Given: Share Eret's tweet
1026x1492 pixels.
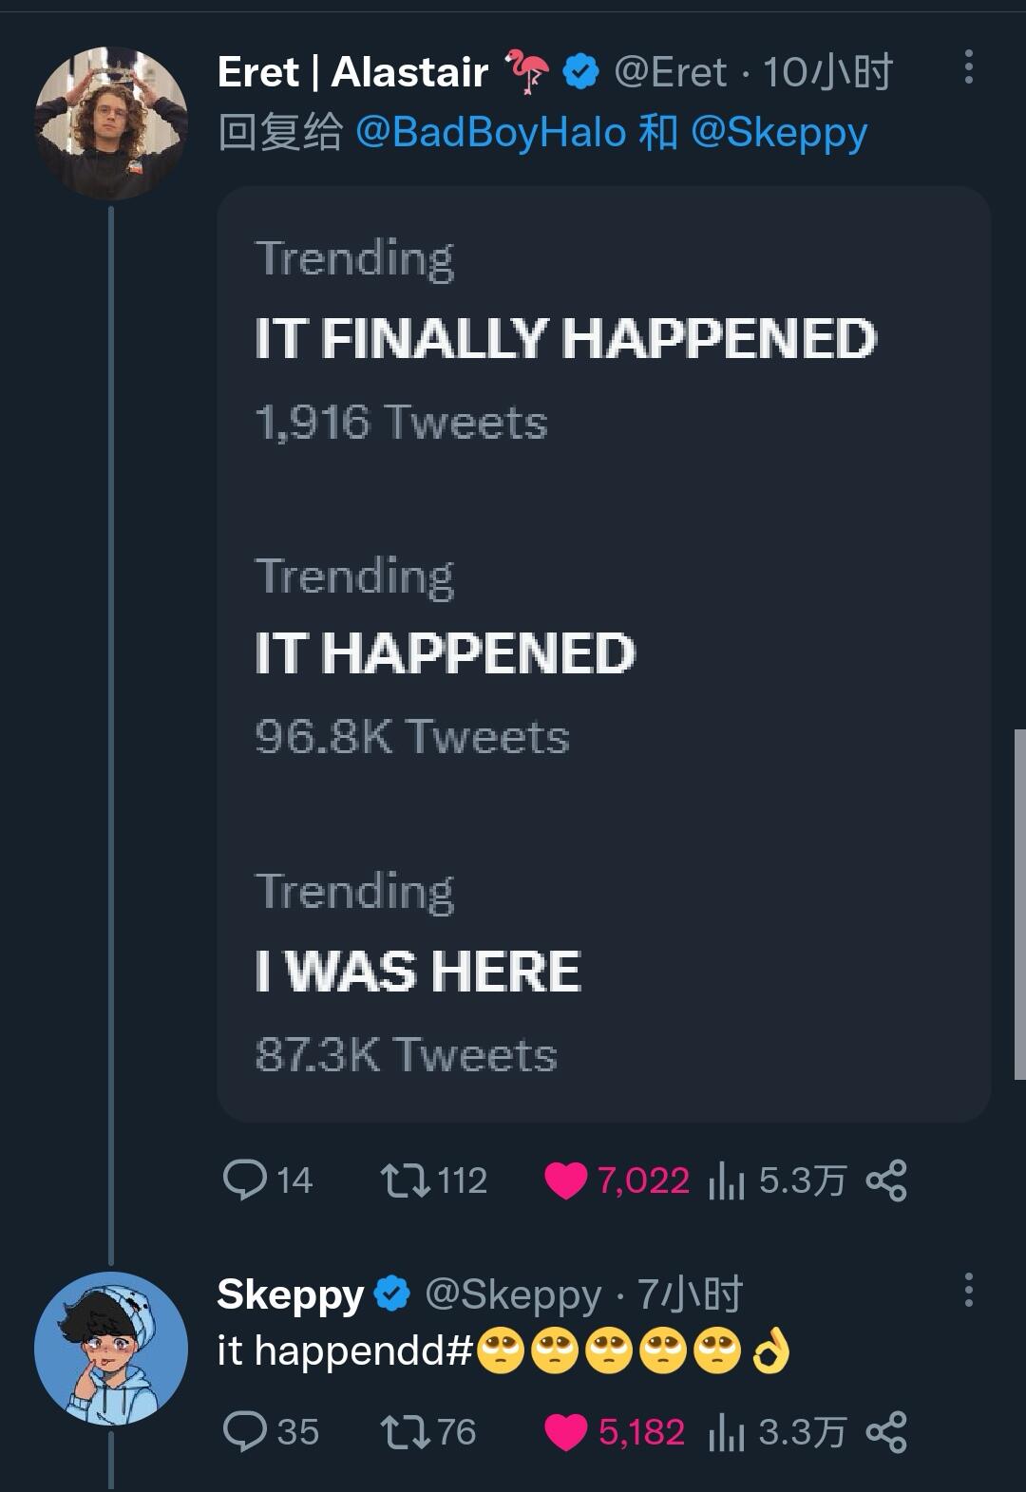Looking at the screenshot, I should 886,1180.
